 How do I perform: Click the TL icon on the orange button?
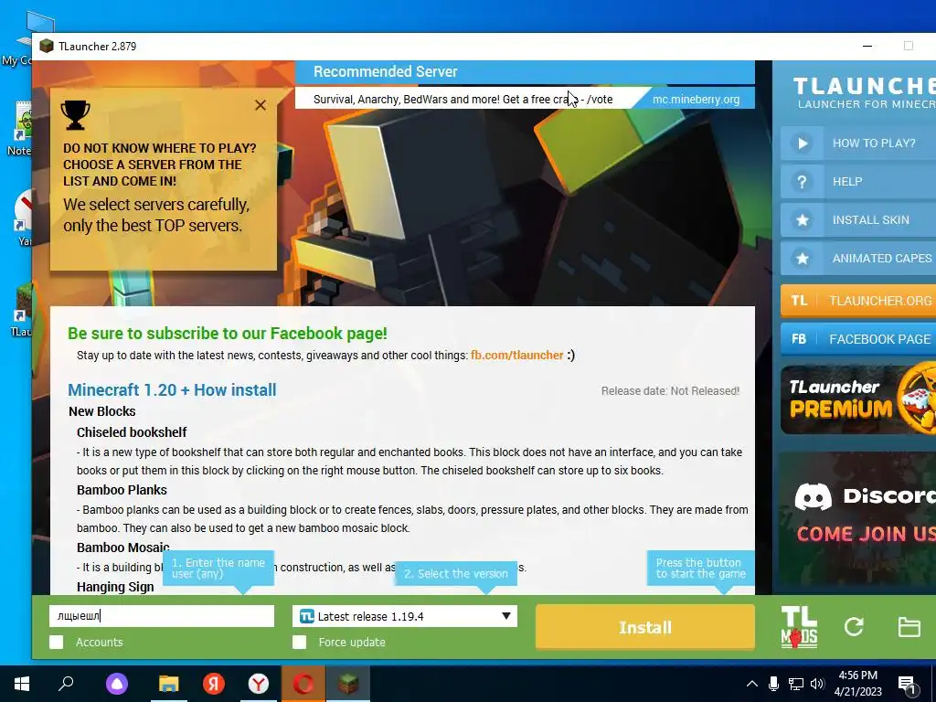point(799,300)
